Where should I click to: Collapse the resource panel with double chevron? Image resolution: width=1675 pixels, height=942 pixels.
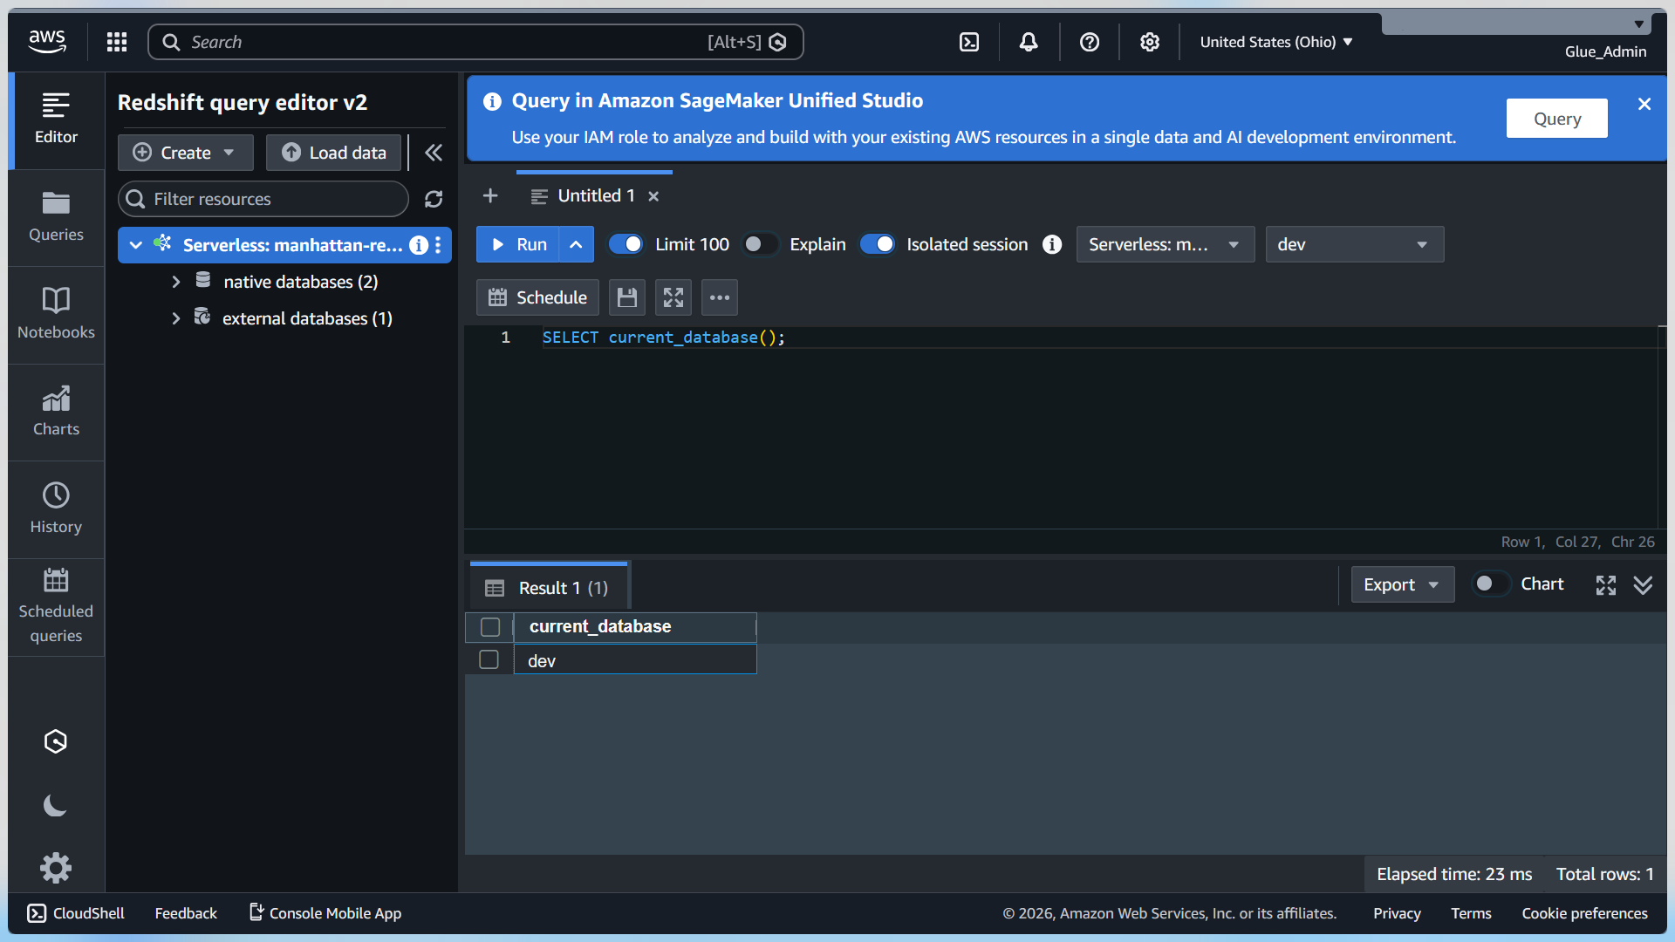coord(434,153)
